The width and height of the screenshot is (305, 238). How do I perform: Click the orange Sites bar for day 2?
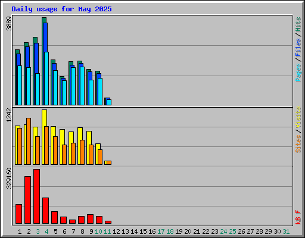click(x=29, y=141)
